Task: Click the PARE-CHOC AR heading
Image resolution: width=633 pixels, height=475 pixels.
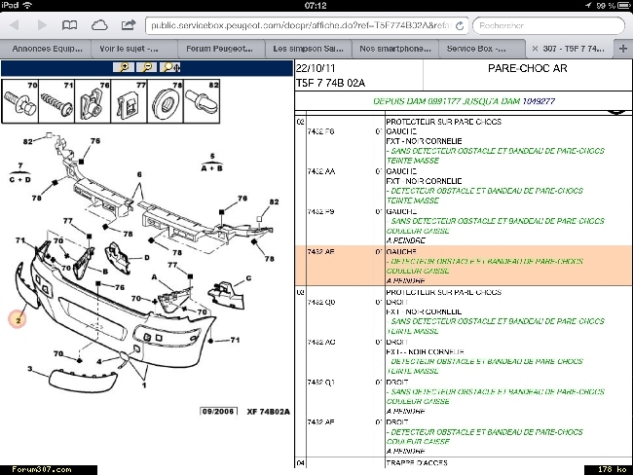Action: click(527, 68)
